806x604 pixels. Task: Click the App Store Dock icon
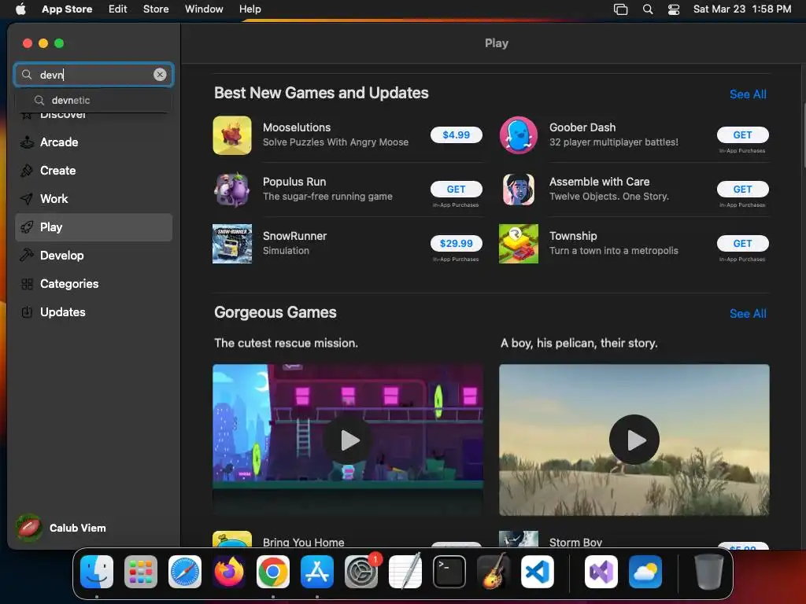click(x=317, y=572)
